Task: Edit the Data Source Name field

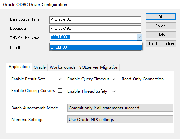Action: click(95, 20)
